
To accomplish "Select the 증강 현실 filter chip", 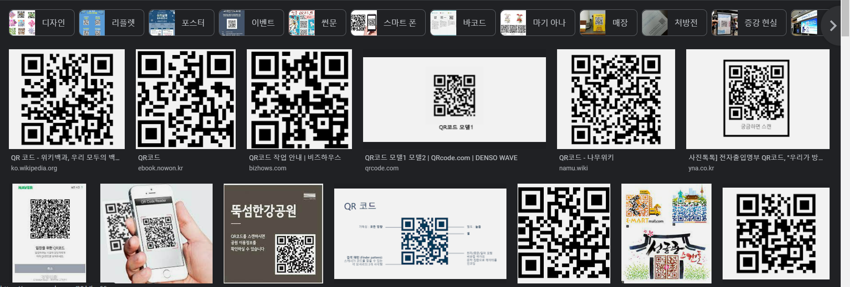I will 749,23.
